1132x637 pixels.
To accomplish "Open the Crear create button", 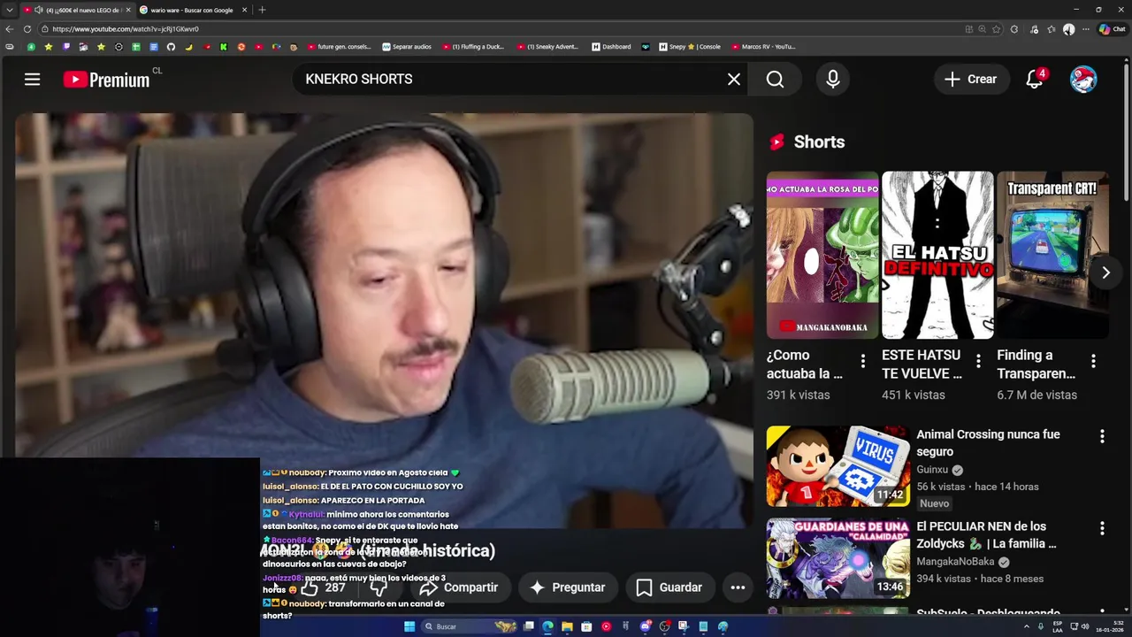I will 971,80.
